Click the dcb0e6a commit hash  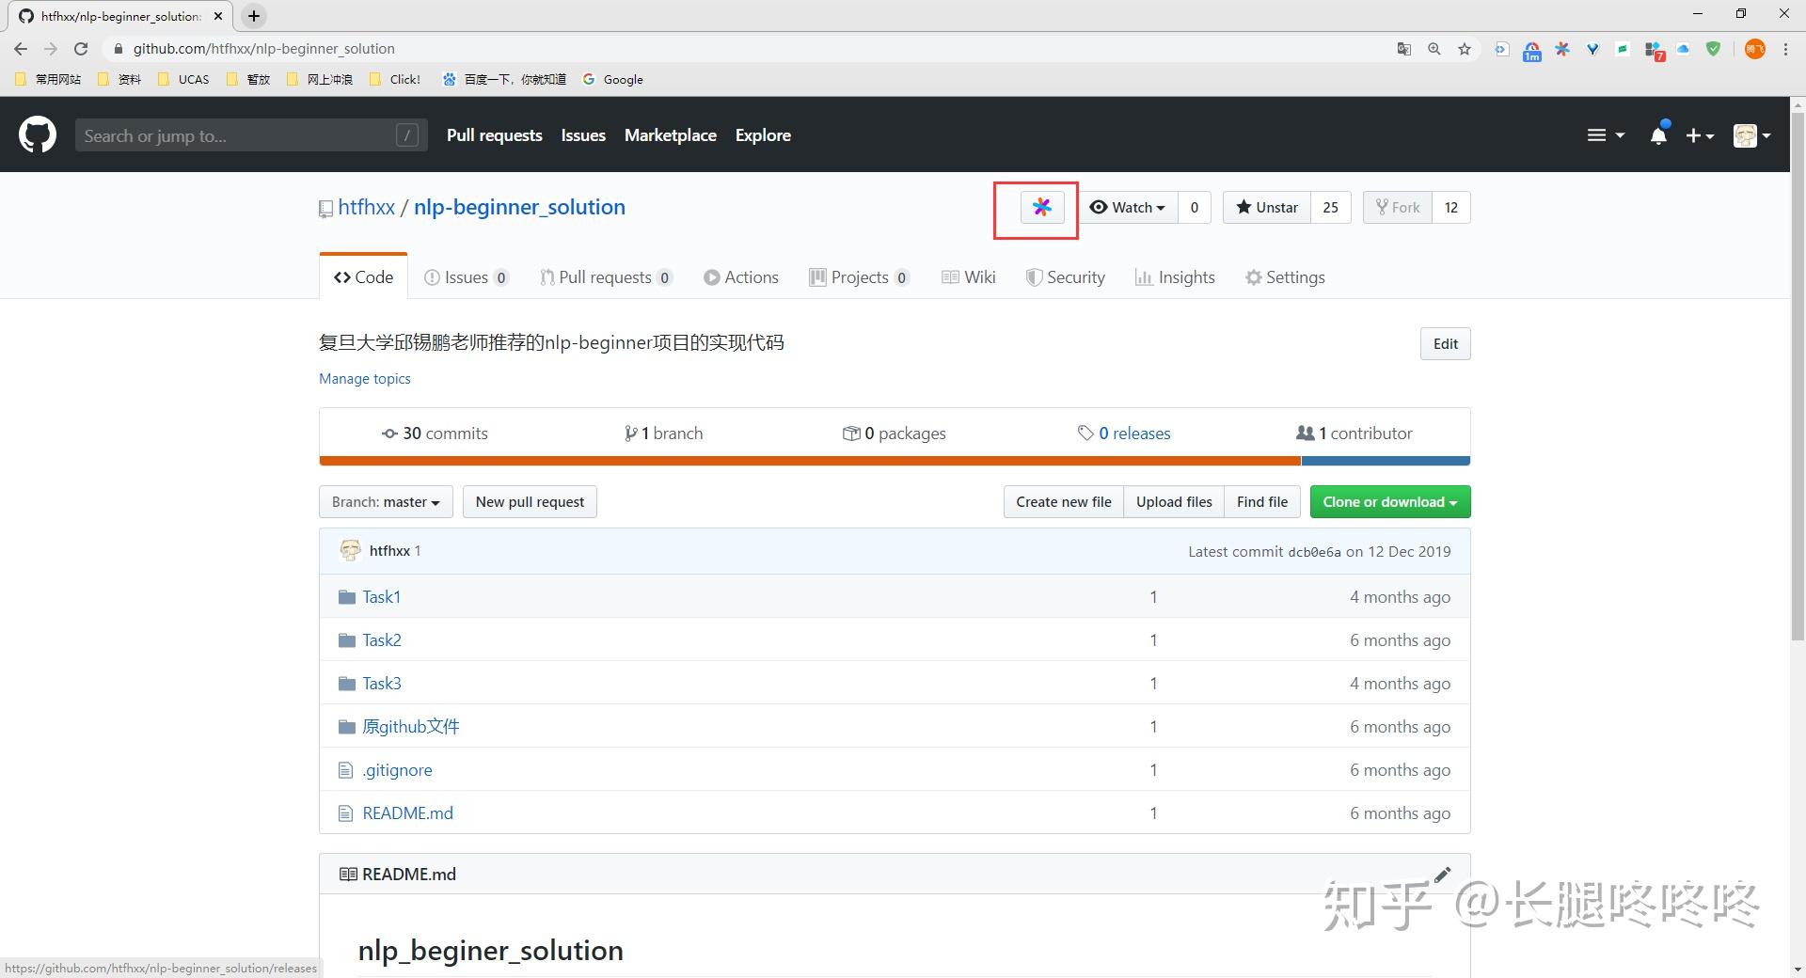pos(1314,552)
